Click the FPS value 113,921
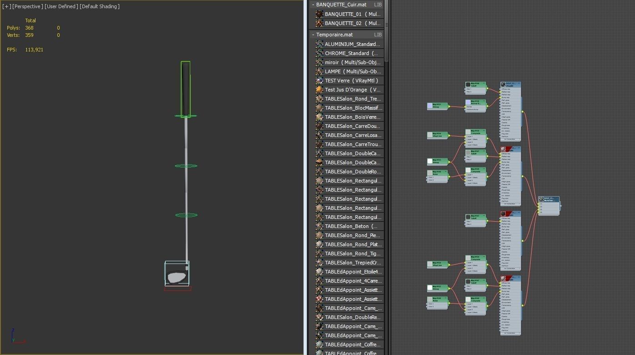 [34, 50]
